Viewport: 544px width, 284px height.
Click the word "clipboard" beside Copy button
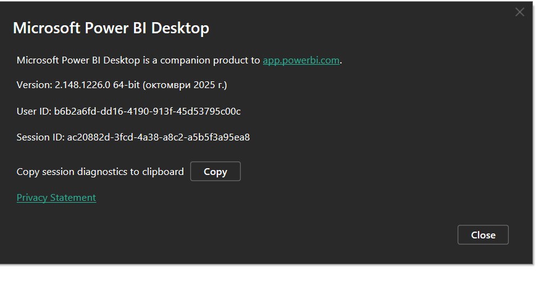162,172
